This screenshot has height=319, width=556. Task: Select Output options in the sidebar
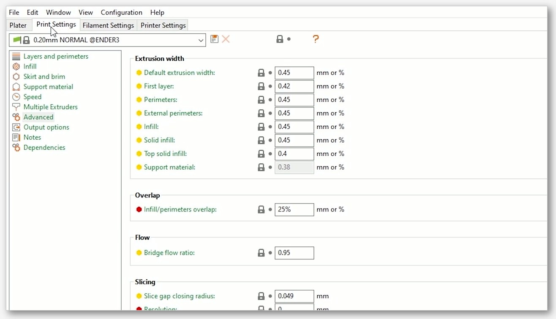pyautogui.click(x=46, y=127)
